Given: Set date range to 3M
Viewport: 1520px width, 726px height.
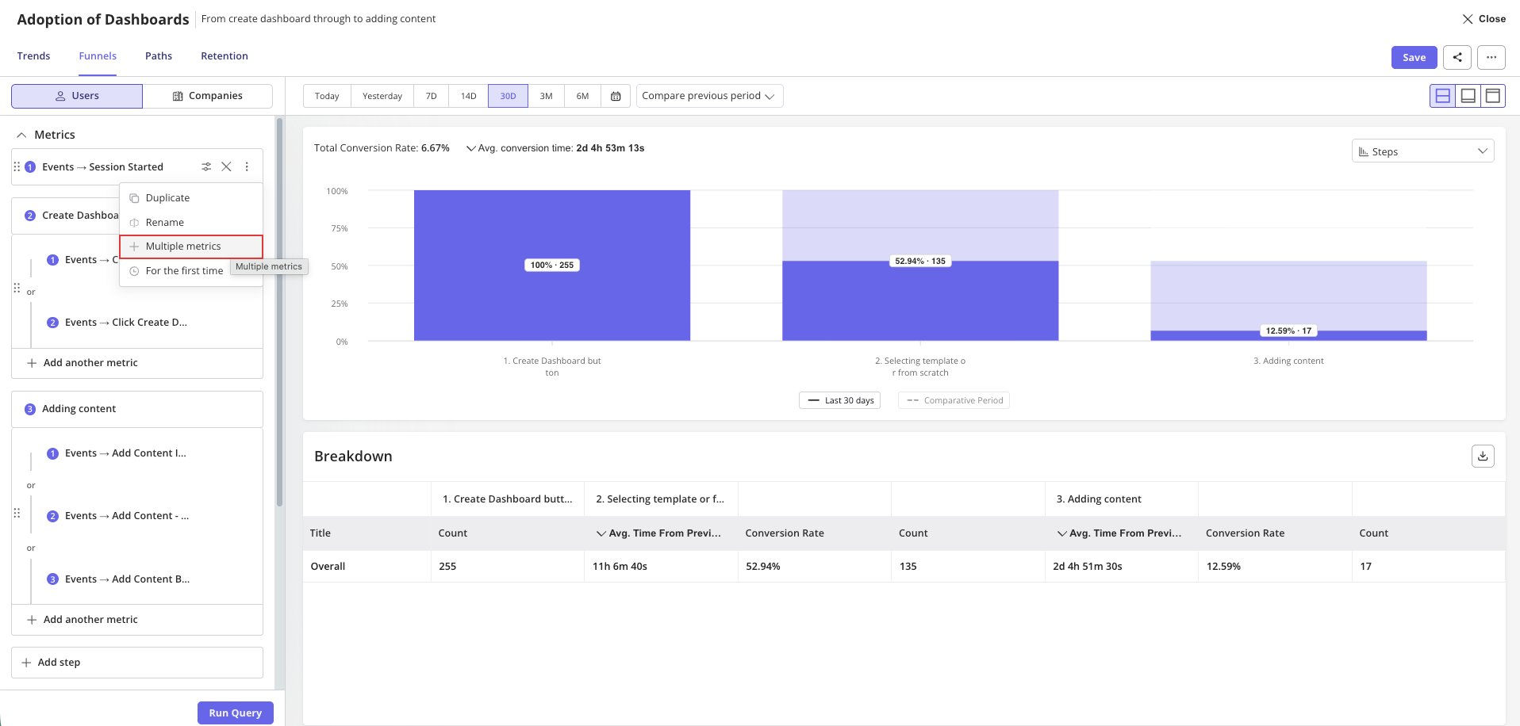Looking at the screenshot, I should [547, 96].
